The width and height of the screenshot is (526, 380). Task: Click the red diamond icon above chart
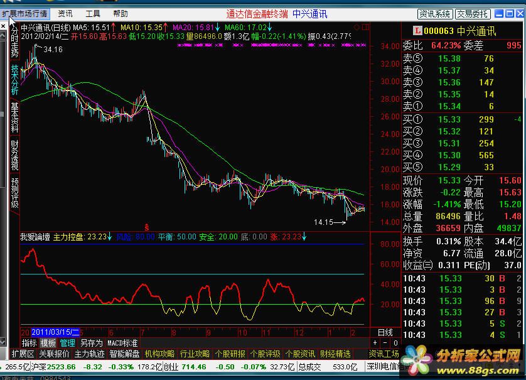[357, 27]
